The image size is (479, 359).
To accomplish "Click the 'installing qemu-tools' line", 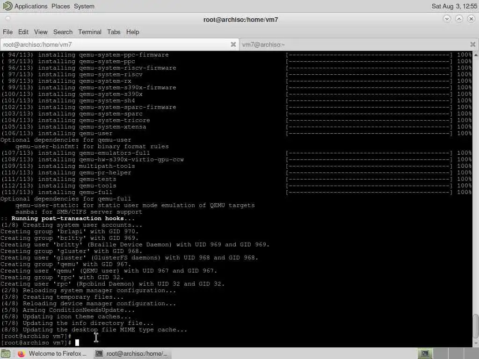I will [58, 186].
